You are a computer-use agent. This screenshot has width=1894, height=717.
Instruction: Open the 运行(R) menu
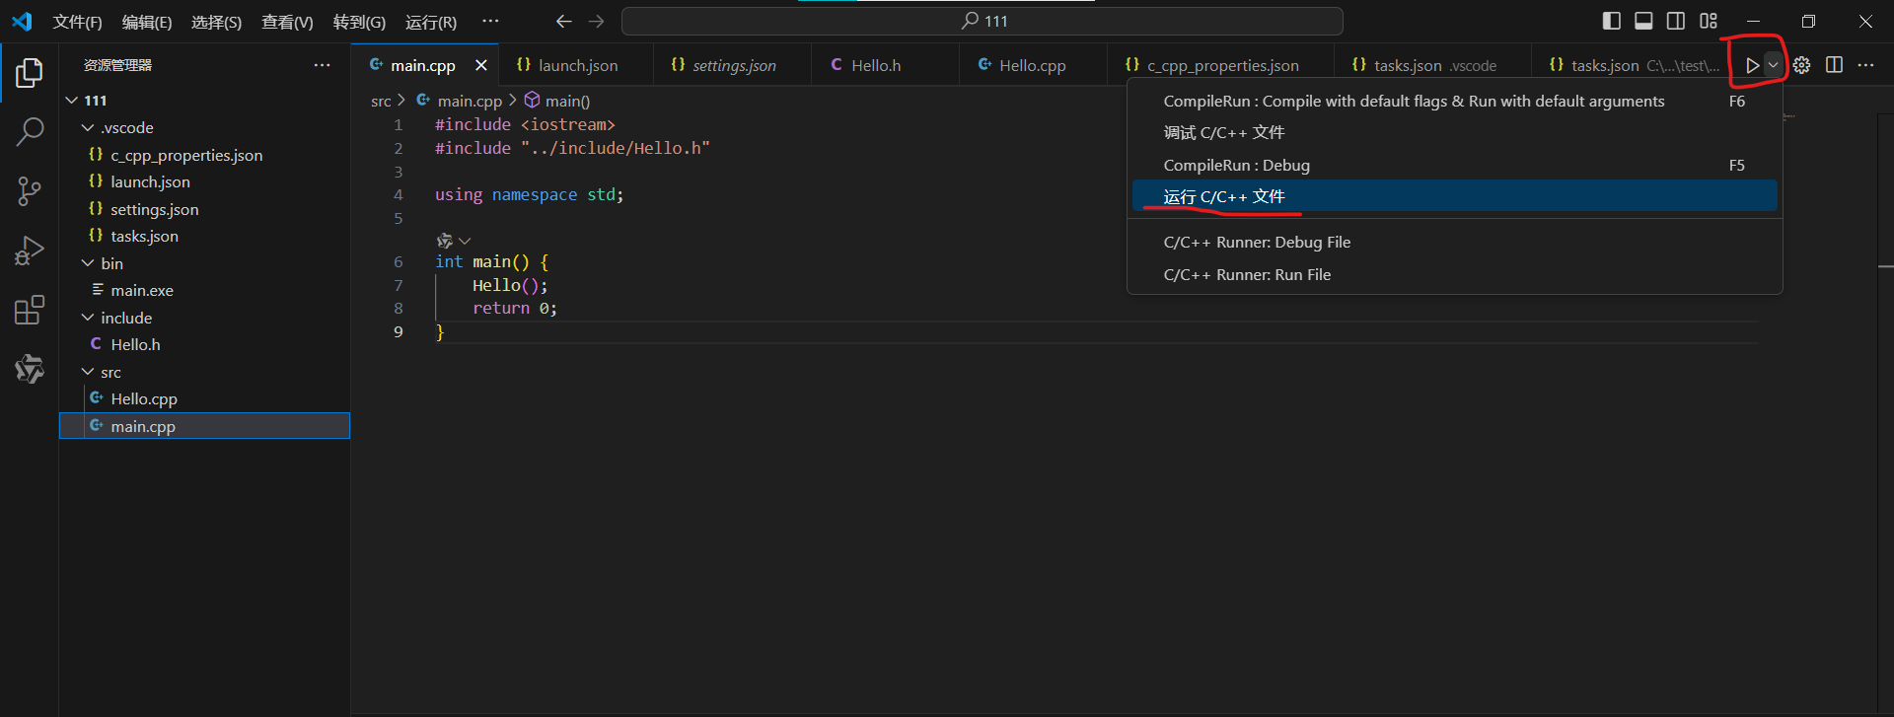(431, 22)
